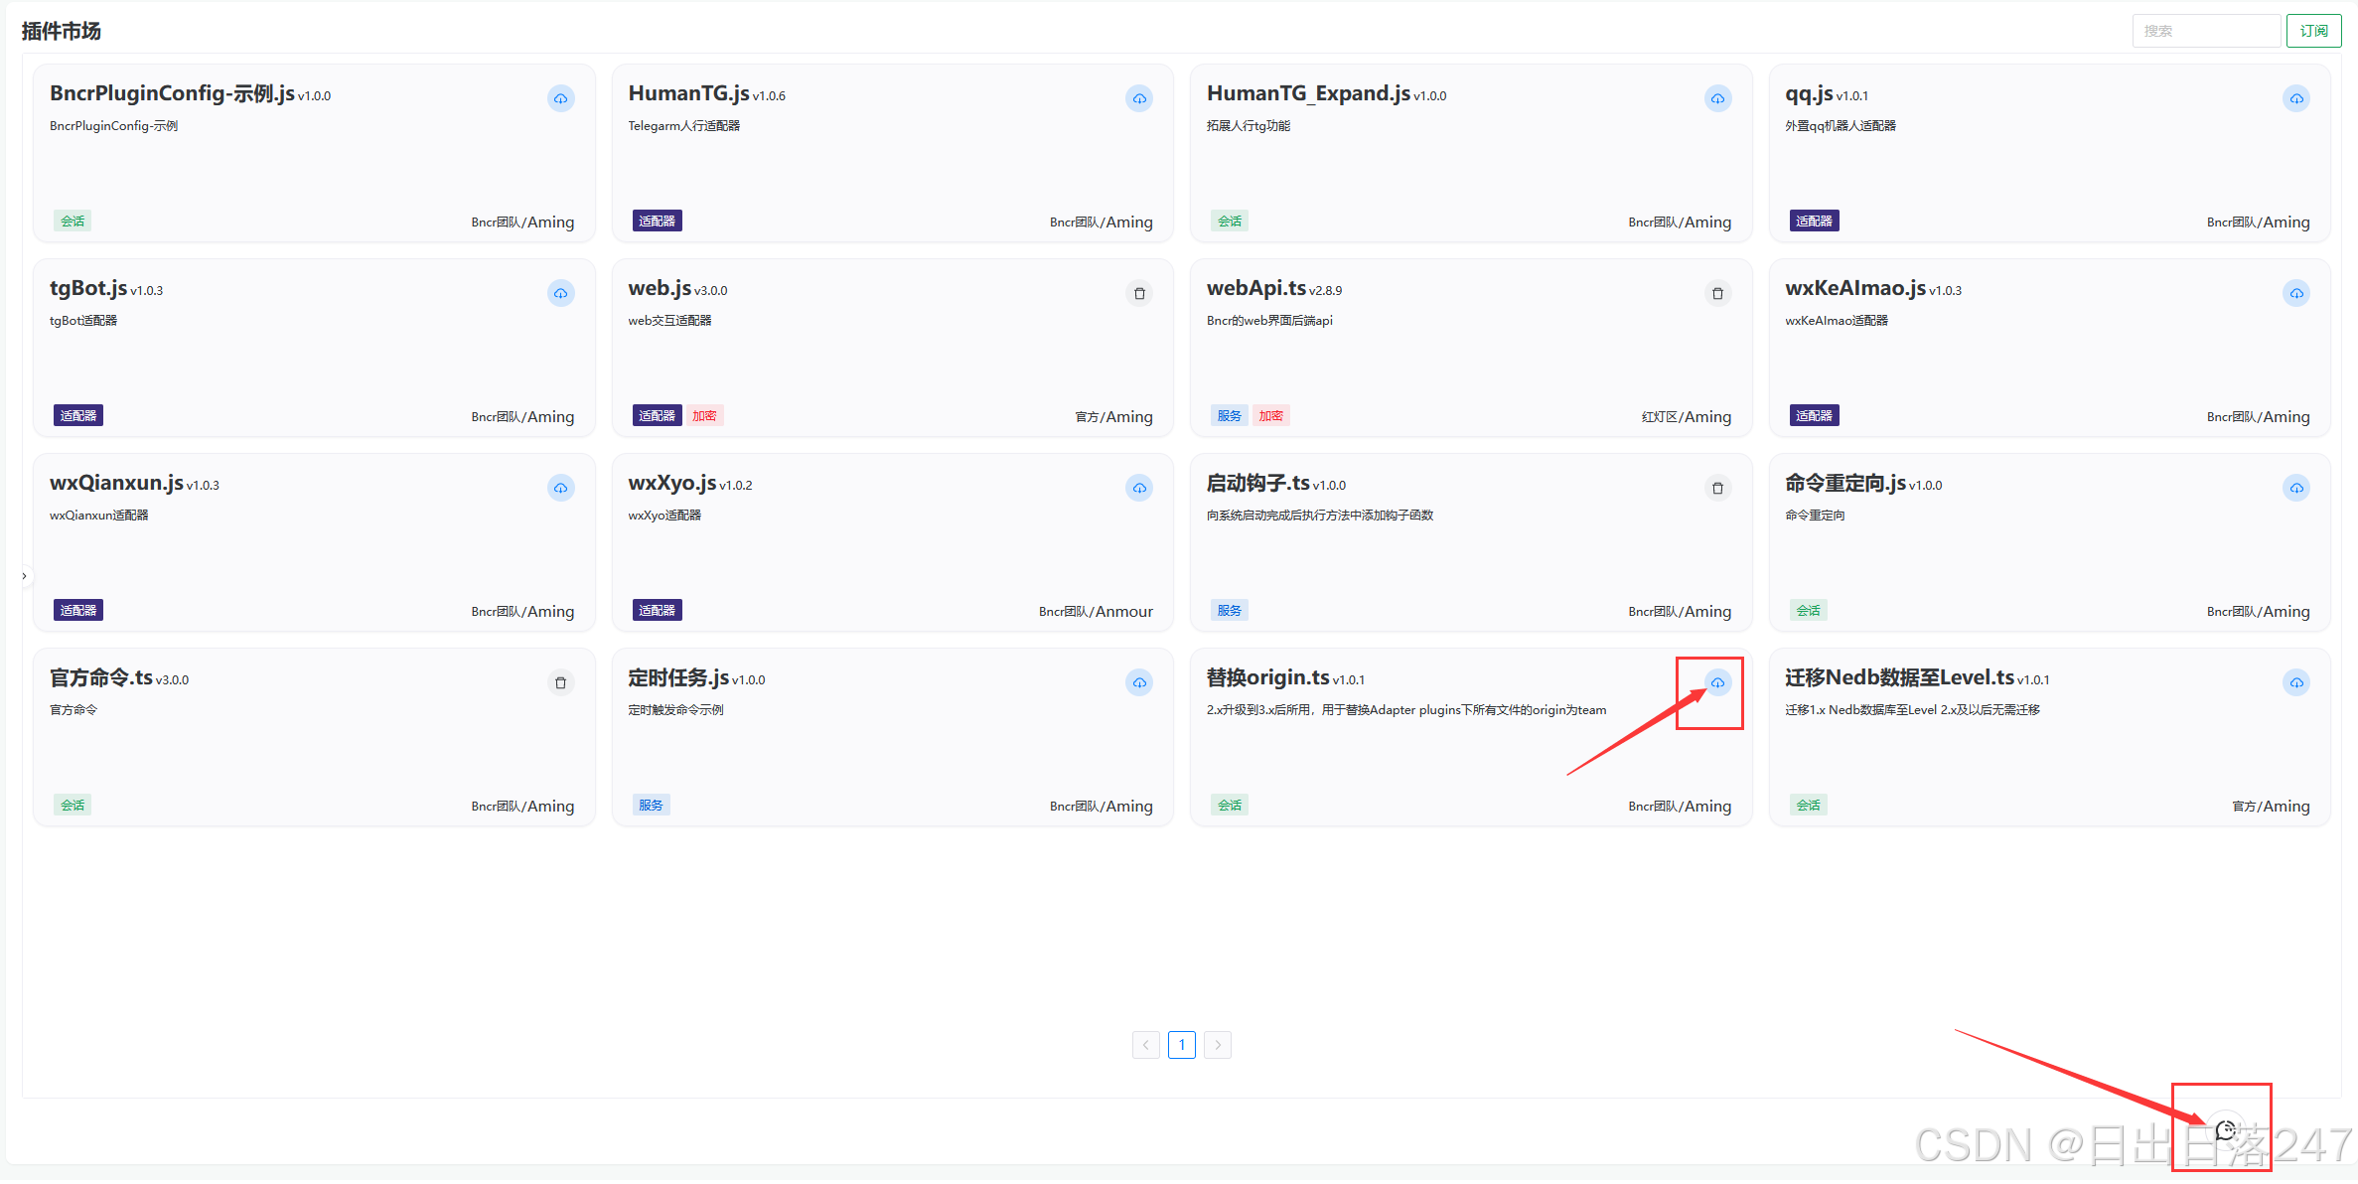
Task: Download the BncrPluginConfig-示例.js plugin
Action: [x=560, y=98]
